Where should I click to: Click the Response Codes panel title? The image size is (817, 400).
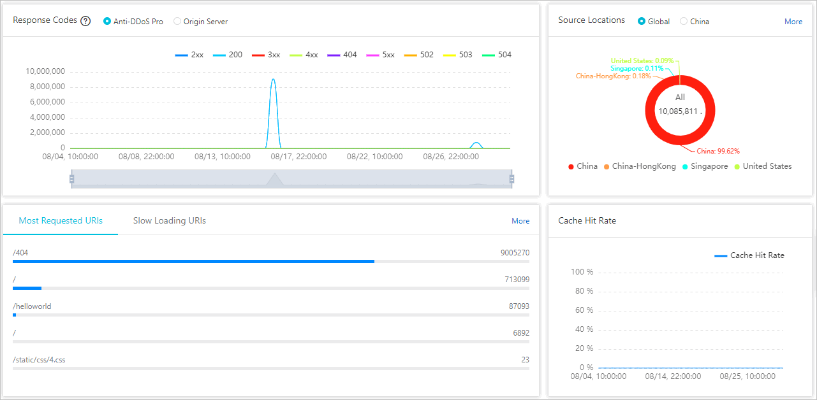[x=45, y=20]
